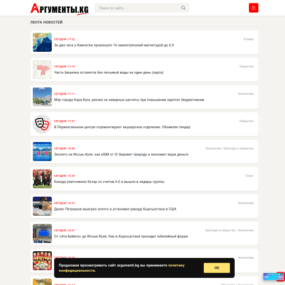Click the СЕГОДНЯ, 16:39 timestamp
Image resolution: width=285 pixels, height=285 pixels.
click(64, 176)
